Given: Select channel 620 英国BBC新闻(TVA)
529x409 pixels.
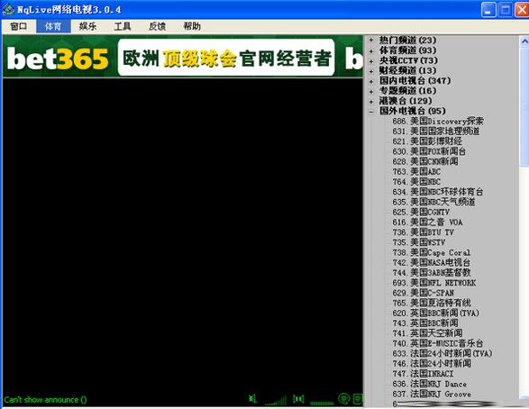Looking at the screenshot, I should click(x=436, y=314).
